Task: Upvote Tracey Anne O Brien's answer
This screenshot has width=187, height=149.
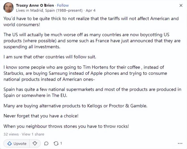Action: click(17, 144)
